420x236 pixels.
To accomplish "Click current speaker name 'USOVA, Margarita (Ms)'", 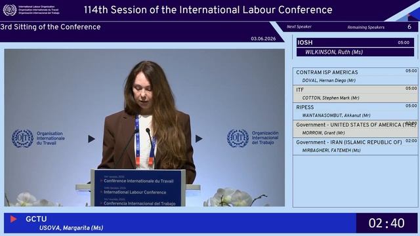I will 72,228.
